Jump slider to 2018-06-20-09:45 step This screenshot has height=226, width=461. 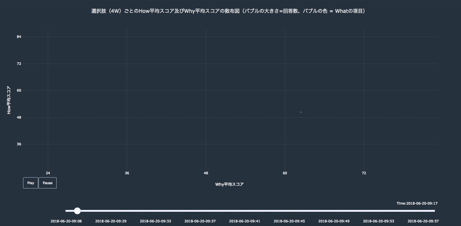tap(289, 221)
